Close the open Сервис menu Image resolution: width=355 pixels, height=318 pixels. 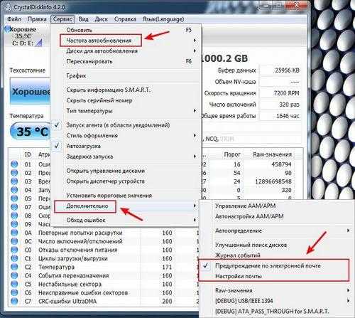tap(62, 19)
